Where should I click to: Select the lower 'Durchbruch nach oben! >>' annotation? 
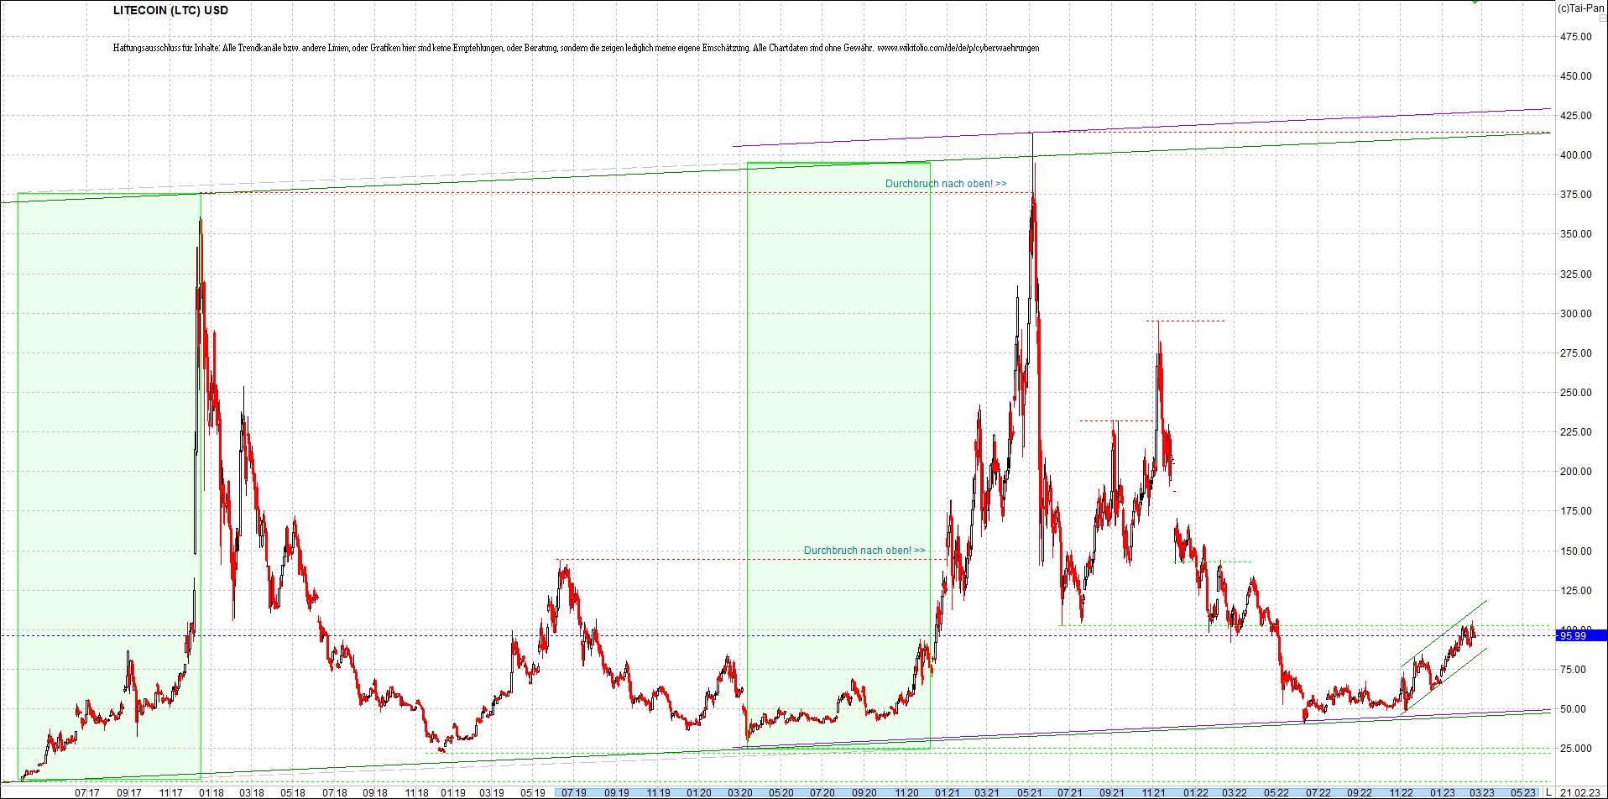(864, 551)
